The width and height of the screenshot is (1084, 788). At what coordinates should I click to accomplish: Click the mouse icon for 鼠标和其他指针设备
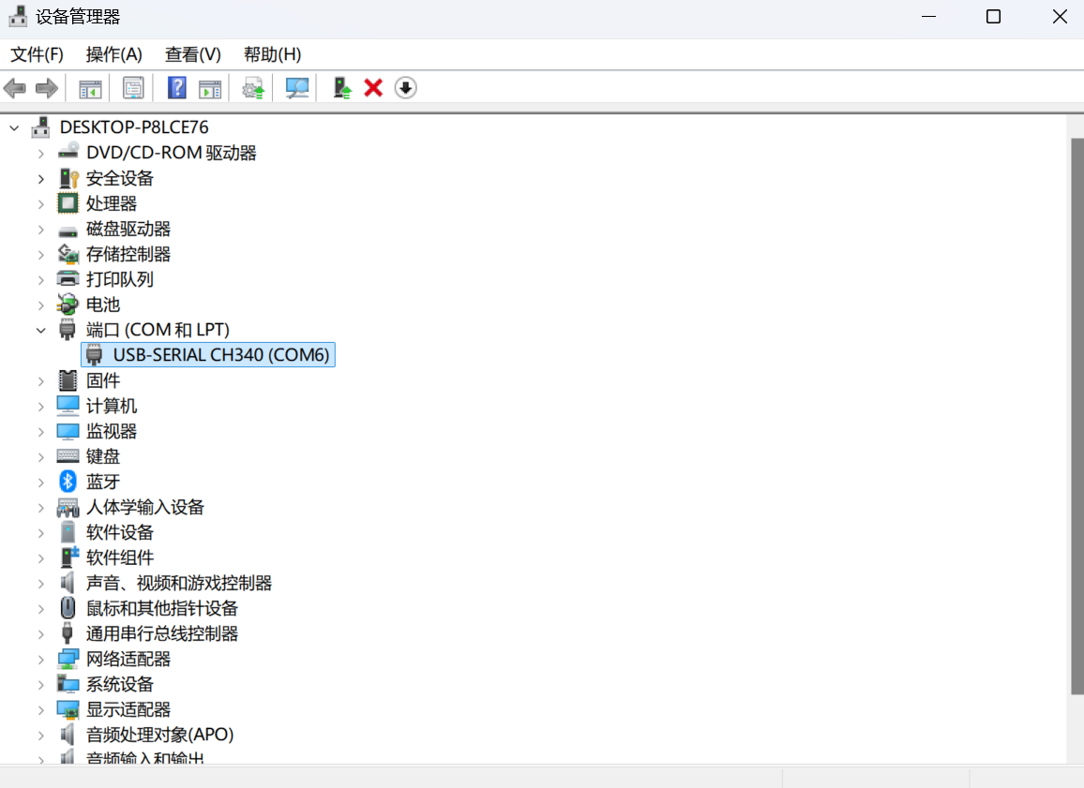[68, 608]
